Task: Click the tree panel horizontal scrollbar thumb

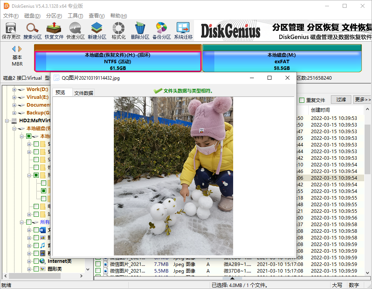Action: pyautogui.click(x=35, y=276)
